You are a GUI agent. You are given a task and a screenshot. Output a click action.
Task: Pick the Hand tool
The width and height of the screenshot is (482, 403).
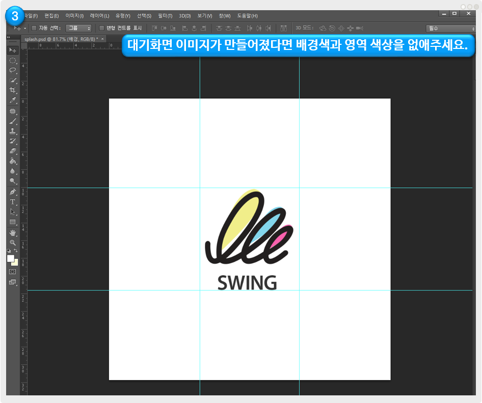pyautogui.click(x=13, y=232)
